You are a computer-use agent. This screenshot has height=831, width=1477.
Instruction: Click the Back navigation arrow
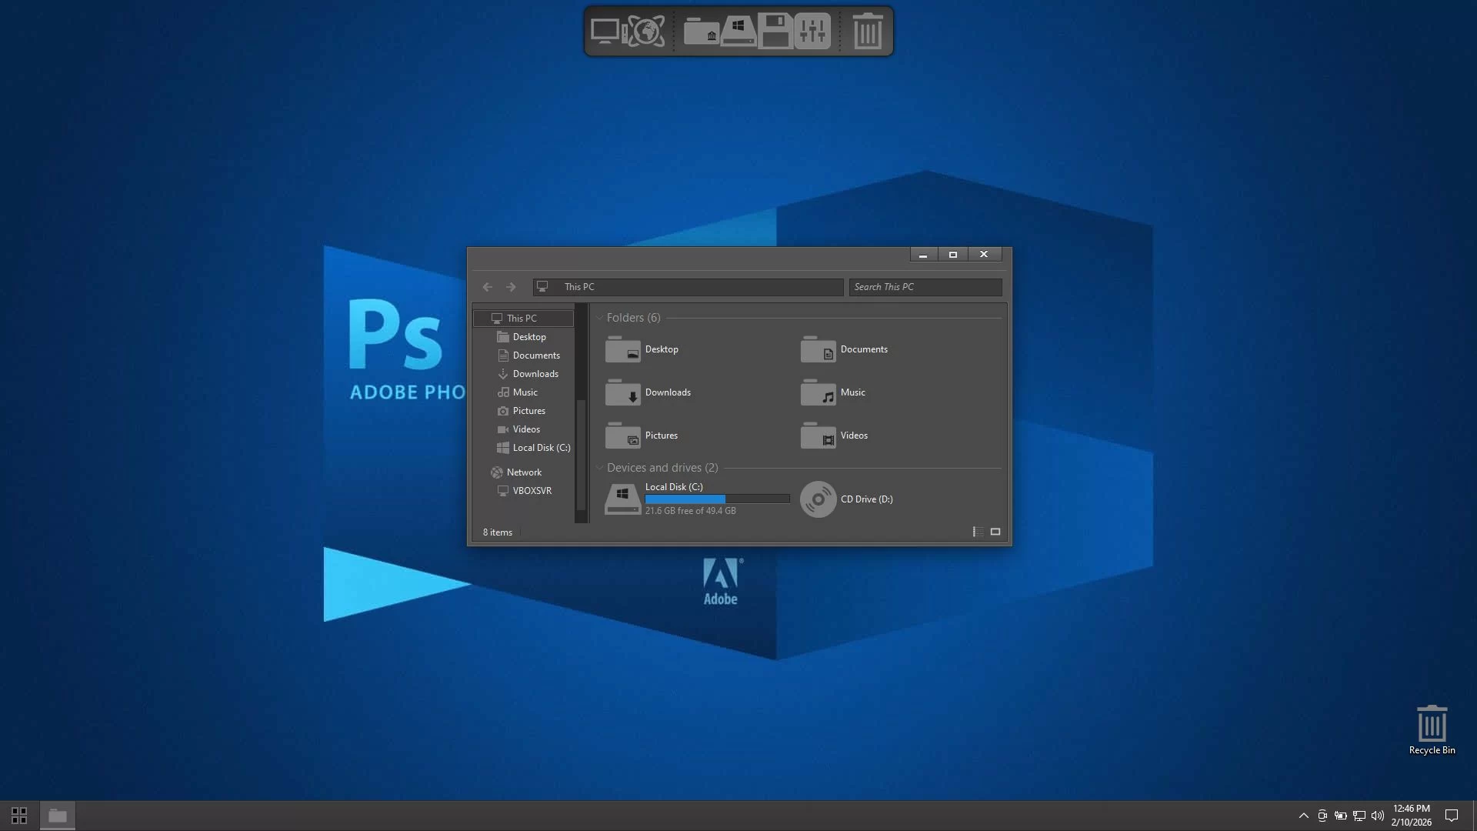(x=487, y=287)
